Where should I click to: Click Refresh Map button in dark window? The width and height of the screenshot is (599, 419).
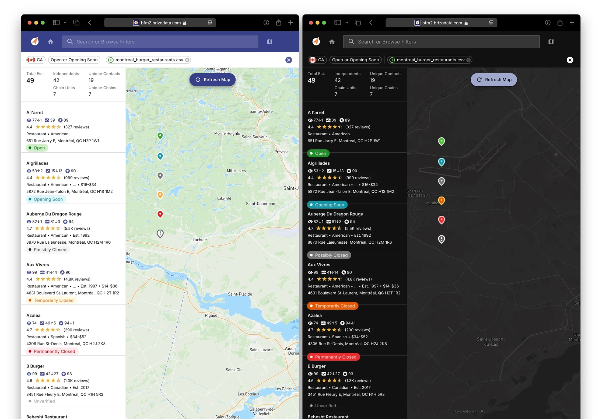pyautogui.click(x=494, y=80)
